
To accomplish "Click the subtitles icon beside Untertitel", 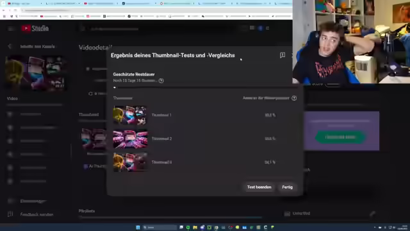I will tap(287, 214).
